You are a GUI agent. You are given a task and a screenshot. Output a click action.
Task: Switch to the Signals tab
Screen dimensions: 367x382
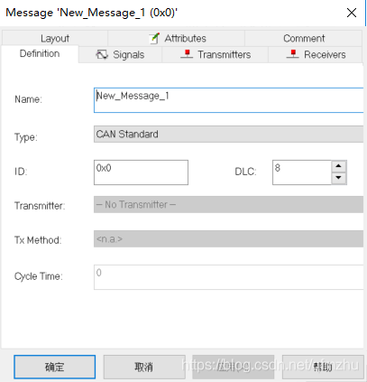click(120, 54)
